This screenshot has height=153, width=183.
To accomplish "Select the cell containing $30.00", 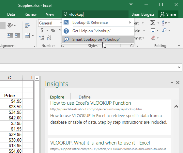I will [11, 140].
